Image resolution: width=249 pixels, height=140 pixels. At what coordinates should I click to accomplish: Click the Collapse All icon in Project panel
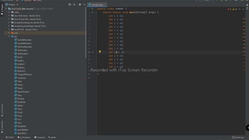74,5
